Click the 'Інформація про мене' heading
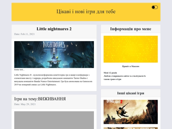Screen dimensions: 172x129 pos(131,29)
